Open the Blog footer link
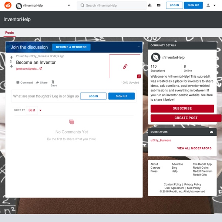Screen dimensions: 222x222 point(174,168)
